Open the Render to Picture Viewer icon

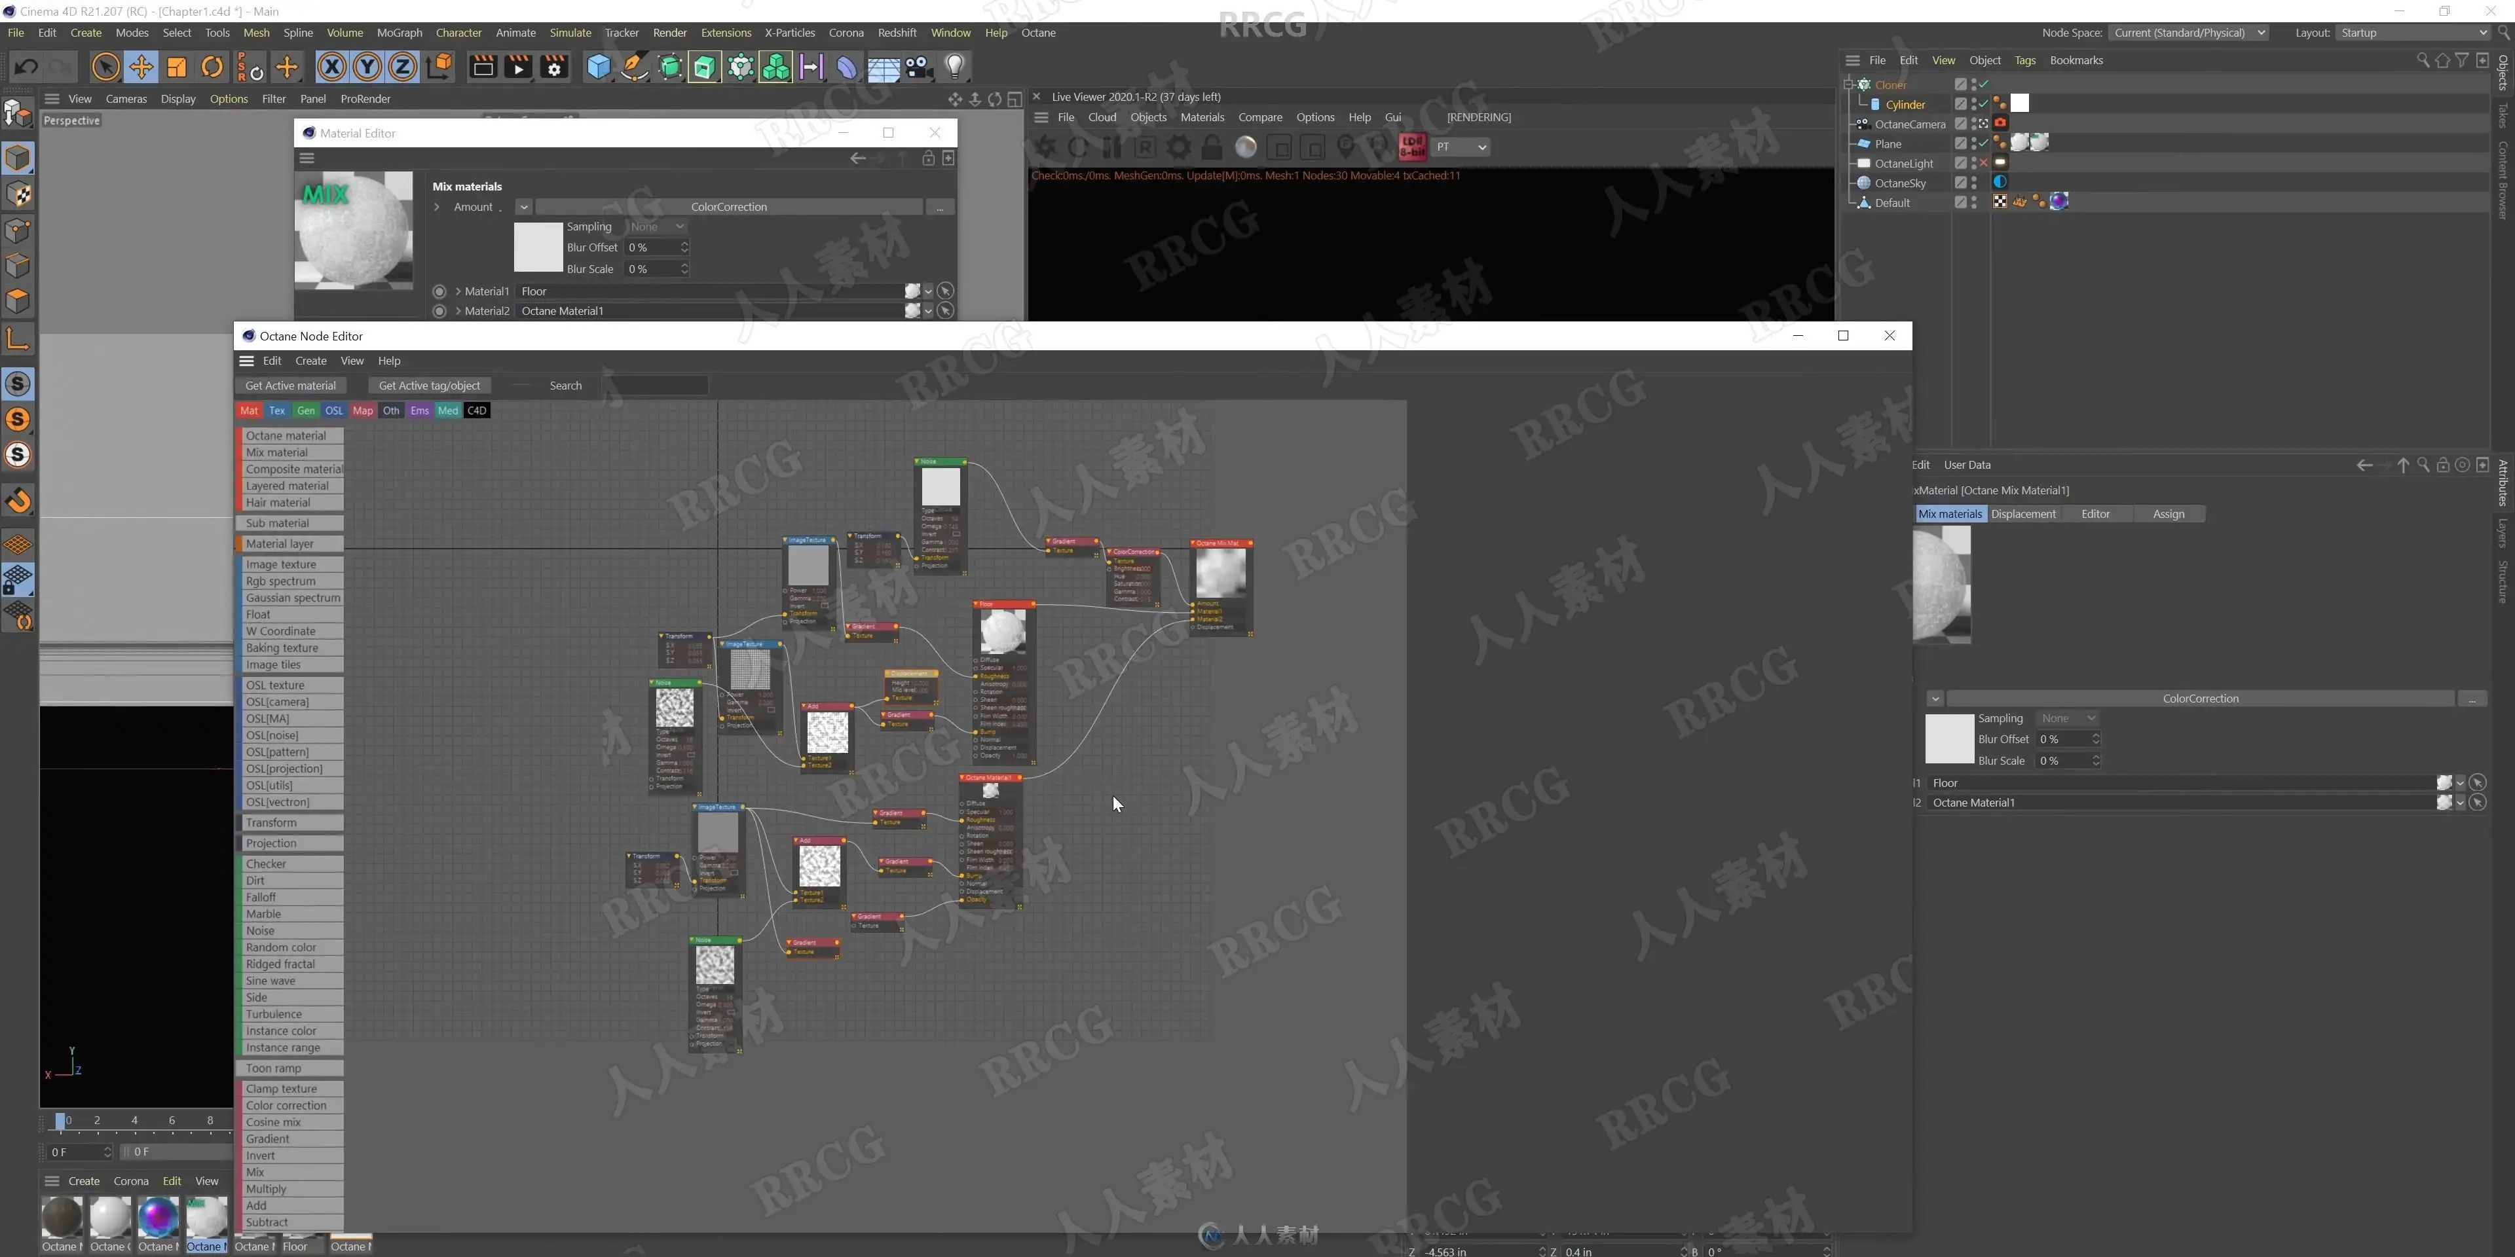519,66
